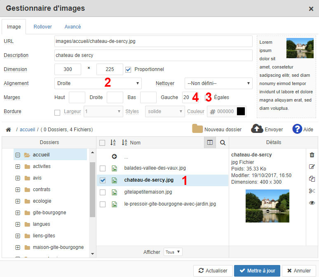Expand the gite-bourgogne folder node
The width and height of the screenshot is (319, 277).
coord(18,213)
